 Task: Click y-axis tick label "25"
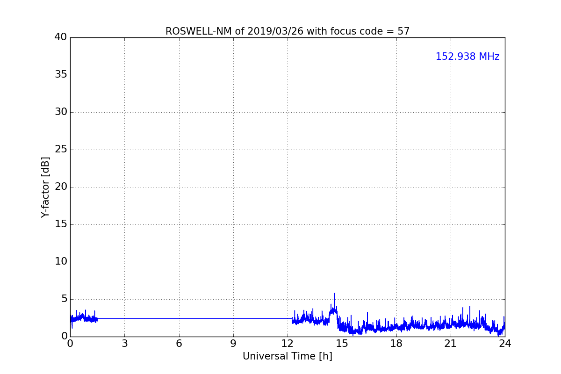tap(61, 149)
